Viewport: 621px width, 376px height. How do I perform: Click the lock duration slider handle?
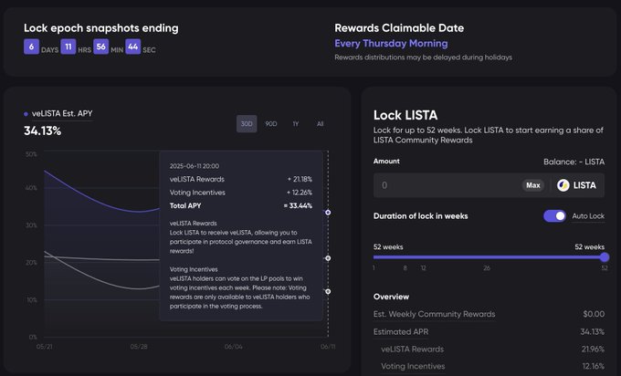605,257
